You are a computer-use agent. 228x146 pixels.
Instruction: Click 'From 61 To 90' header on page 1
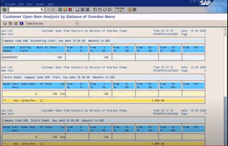[147, 49]
